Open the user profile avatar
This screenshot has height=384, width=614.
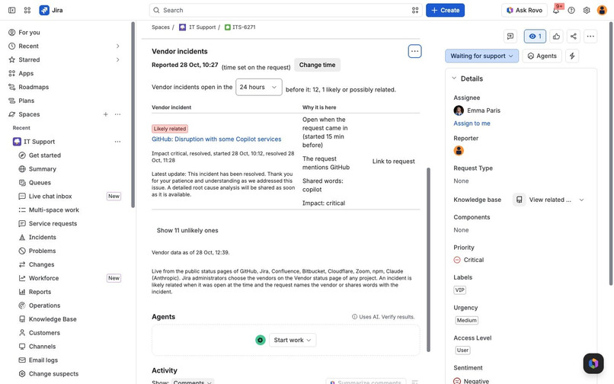(x=602, y=10)
